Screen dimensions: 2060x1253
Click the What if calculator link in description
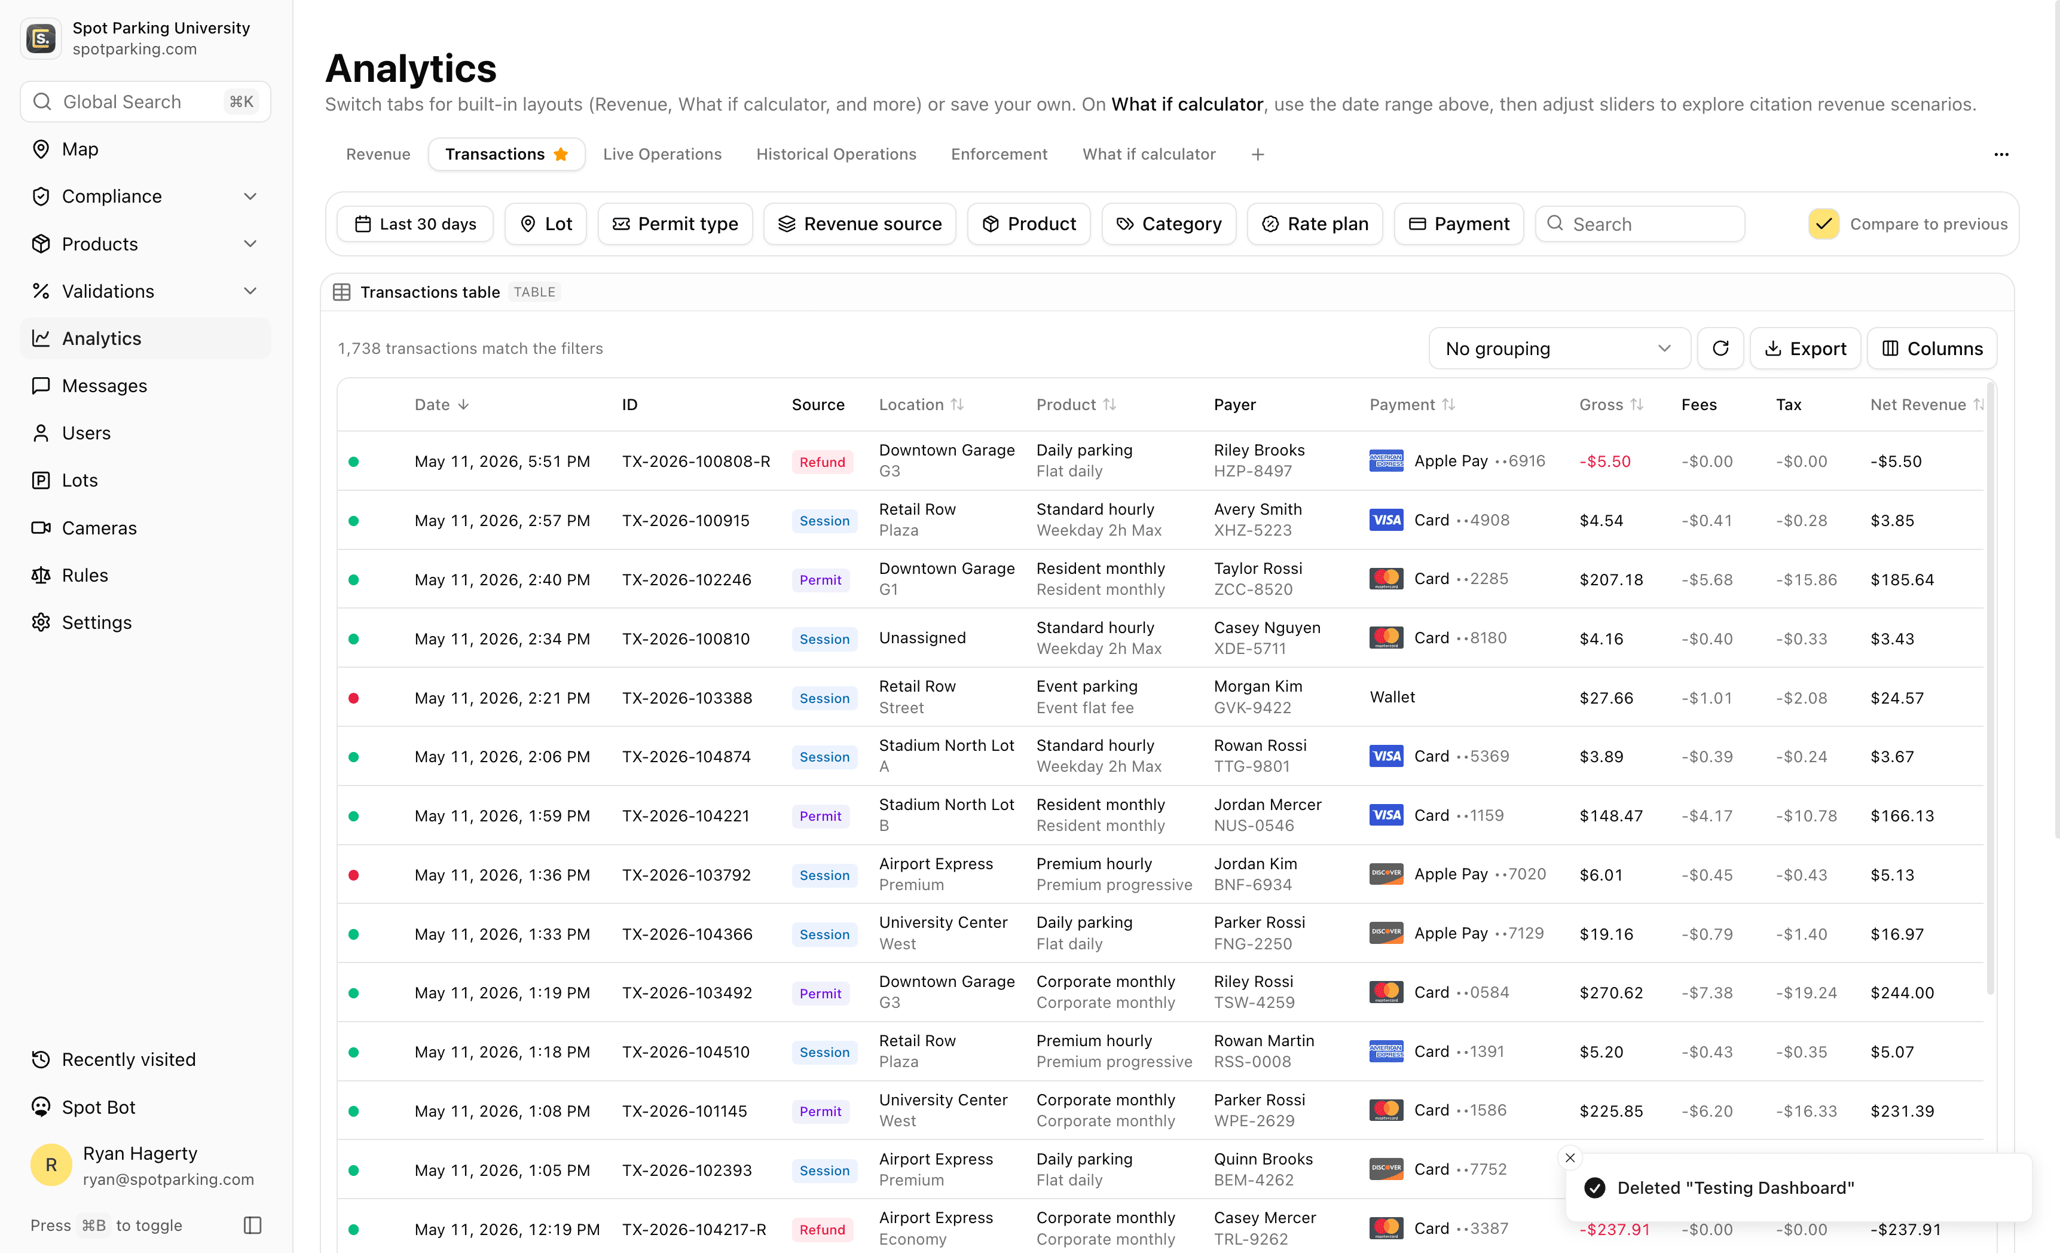1187,105
